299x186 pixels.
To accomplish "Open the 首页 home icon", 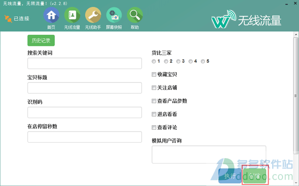I will pyautogui.click(x=51, y=15).
